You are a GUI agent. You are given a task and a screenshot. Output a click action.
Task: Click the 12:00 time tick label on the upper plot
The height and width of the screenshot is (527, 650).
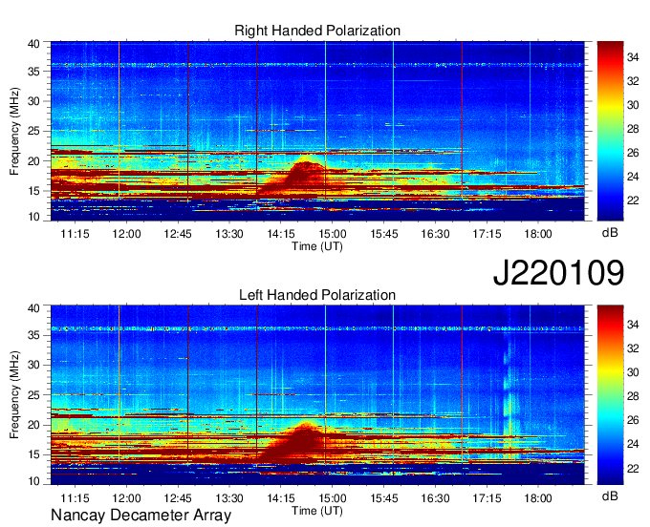[126, 234]
